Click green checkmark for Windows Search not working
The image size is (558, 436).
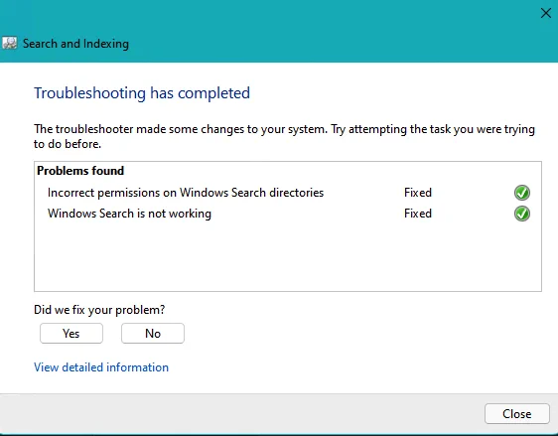click(x=521, y=214)
